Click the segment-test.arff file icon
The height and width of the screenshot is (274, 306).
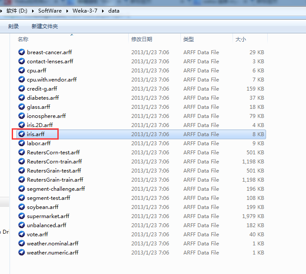tap(21, 198)
